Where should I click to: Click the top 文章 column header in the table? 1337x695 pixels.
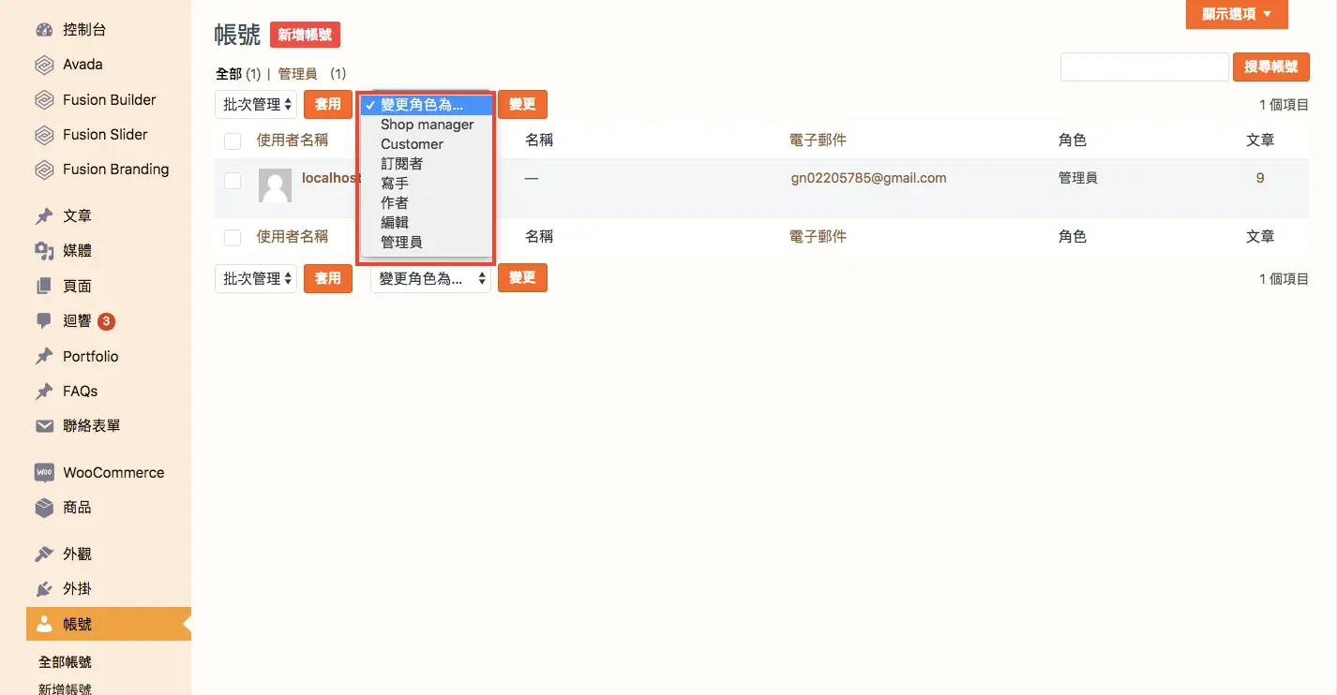point(1260,140)
